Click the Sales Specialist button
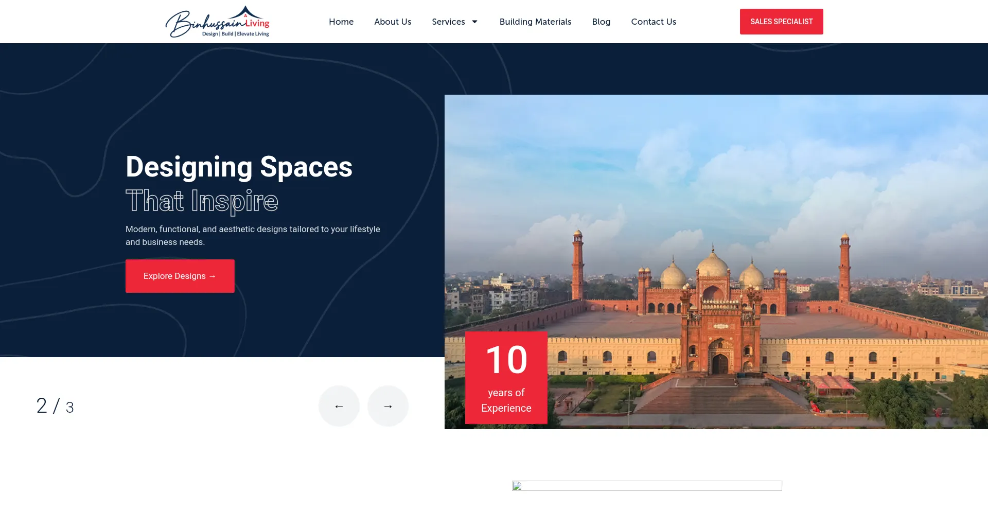 (x=781, y=22)
